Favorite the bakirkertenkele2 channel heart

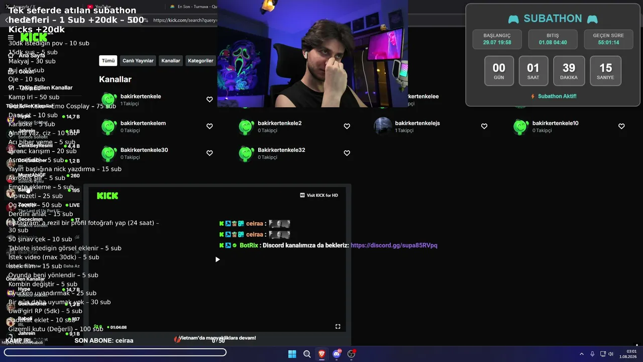pos(347,126)
